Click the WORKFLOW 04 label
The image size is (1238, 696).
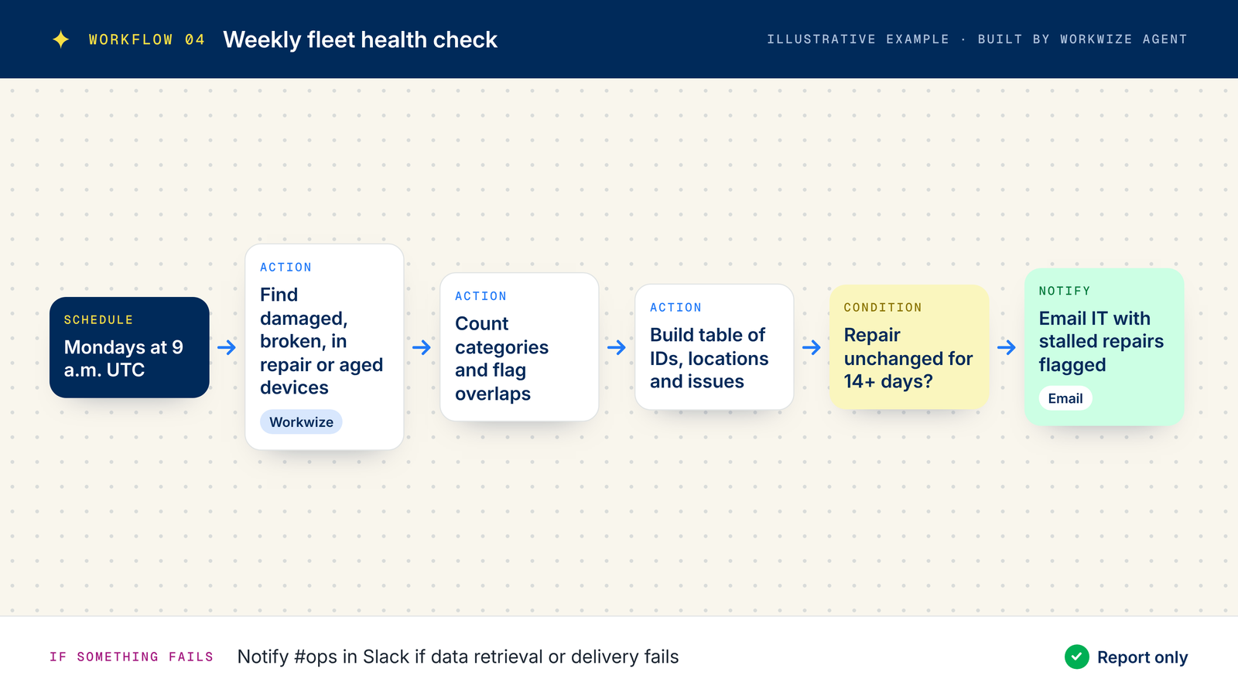pos(146,39)
